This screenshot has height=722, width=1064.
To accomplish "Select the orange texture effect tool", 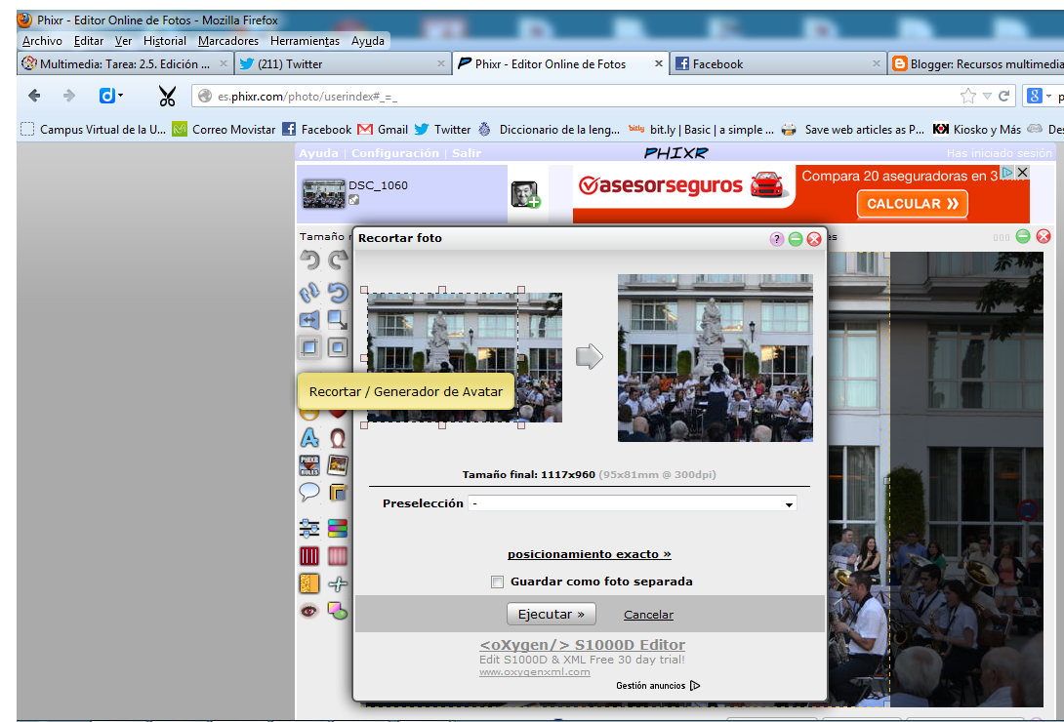I will (309, 583).
